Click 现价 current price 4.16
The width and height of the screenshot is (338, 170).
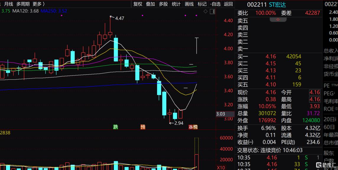click(271, 92)
